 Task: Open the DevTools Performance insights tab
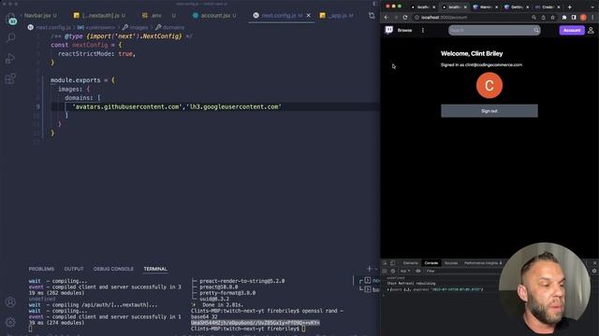click(x=482, y=263)
